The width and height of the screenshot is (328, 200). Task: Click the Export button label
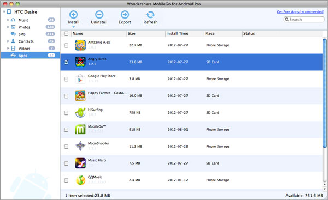[x=125, y=22]
